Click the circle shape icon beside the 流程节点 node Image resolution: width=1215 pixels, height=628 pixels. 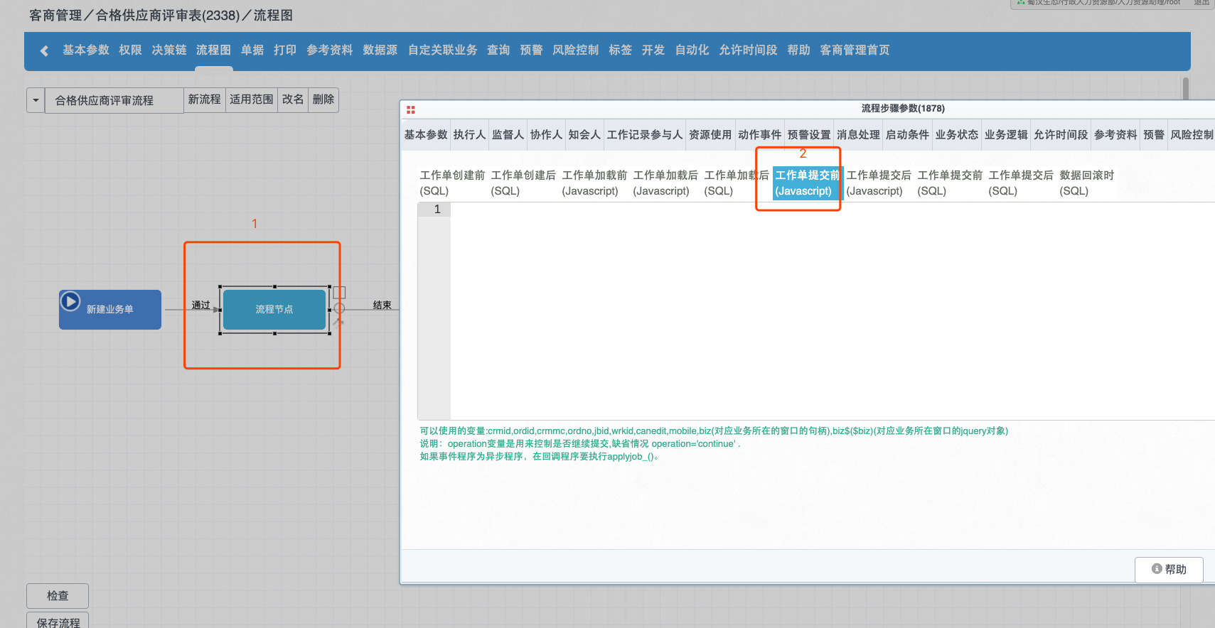point(339,308)
